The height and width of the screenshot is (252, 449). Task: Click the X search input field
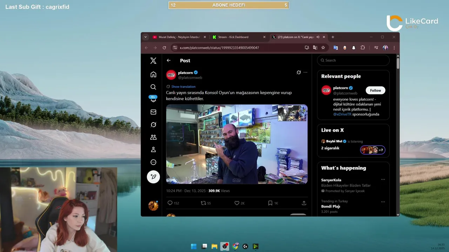coord(353,60)
